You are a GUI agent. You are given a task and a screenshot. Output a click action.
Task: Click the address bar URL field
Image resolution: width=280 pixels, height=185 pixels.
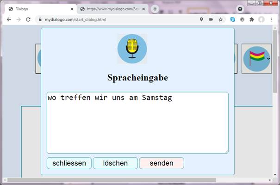tap(116, 19)
